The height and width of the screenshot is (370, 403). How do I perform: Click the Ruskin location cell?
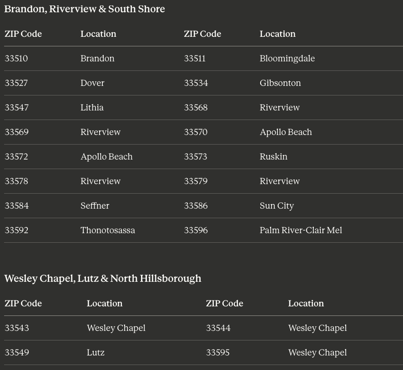(x=273, y=157)
